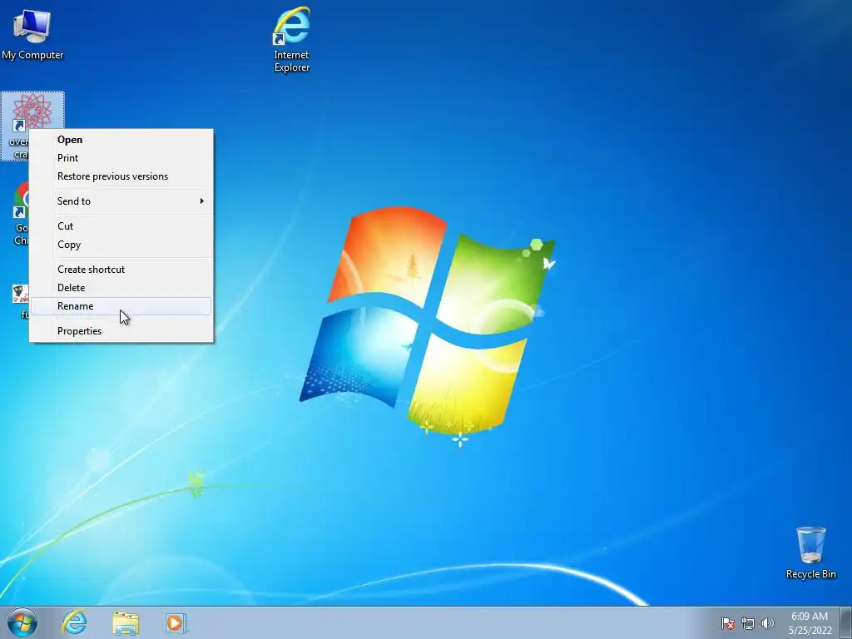Open Action Center flag in tray
The image size is (852, 639).
(x=727, y=623)
